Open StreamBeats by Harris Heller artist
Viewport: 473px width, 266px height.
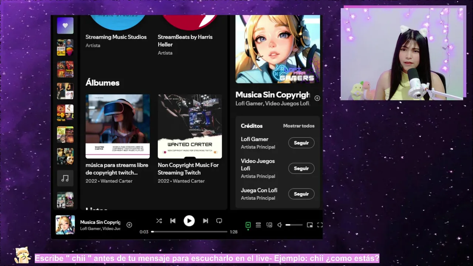click(185, 41)
